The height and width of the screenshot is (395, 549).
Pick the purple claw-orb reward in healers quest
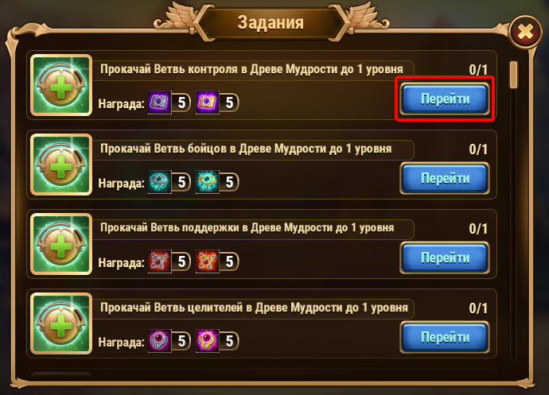[160, 341]
